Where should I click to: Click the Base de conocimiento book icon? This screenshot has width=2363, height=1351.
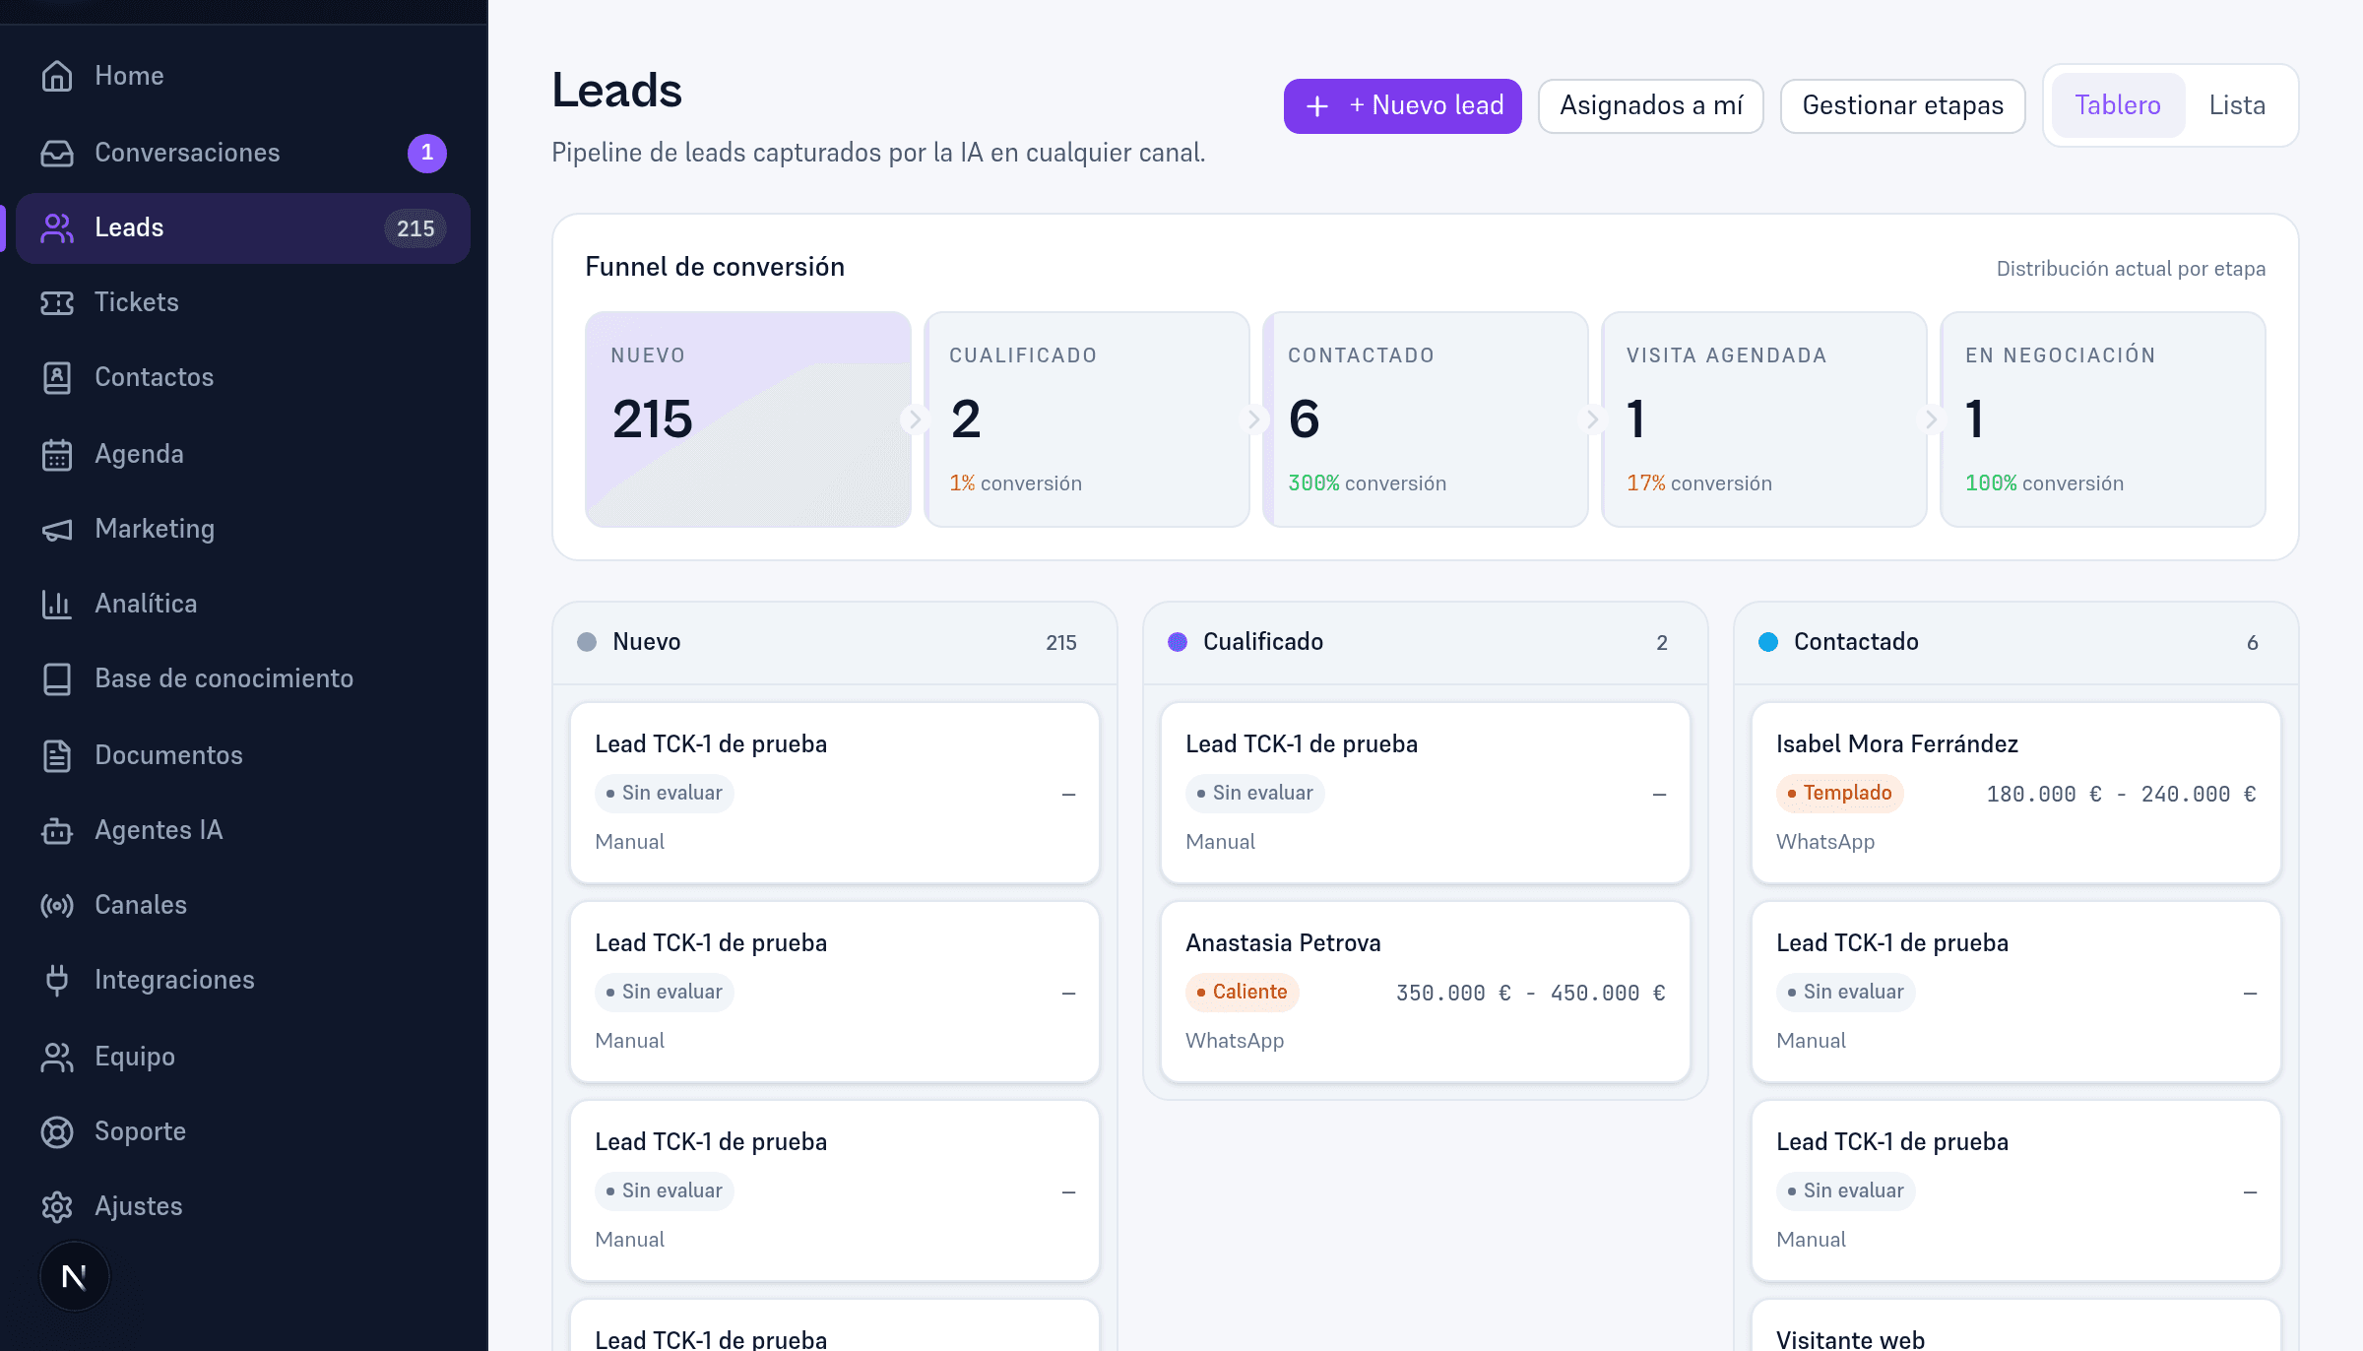[x=57, y=678]
